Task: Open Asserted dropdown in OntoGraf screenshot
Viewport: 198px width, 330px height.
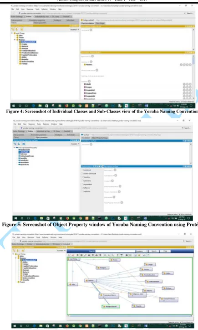Action: tap(61, 250)
